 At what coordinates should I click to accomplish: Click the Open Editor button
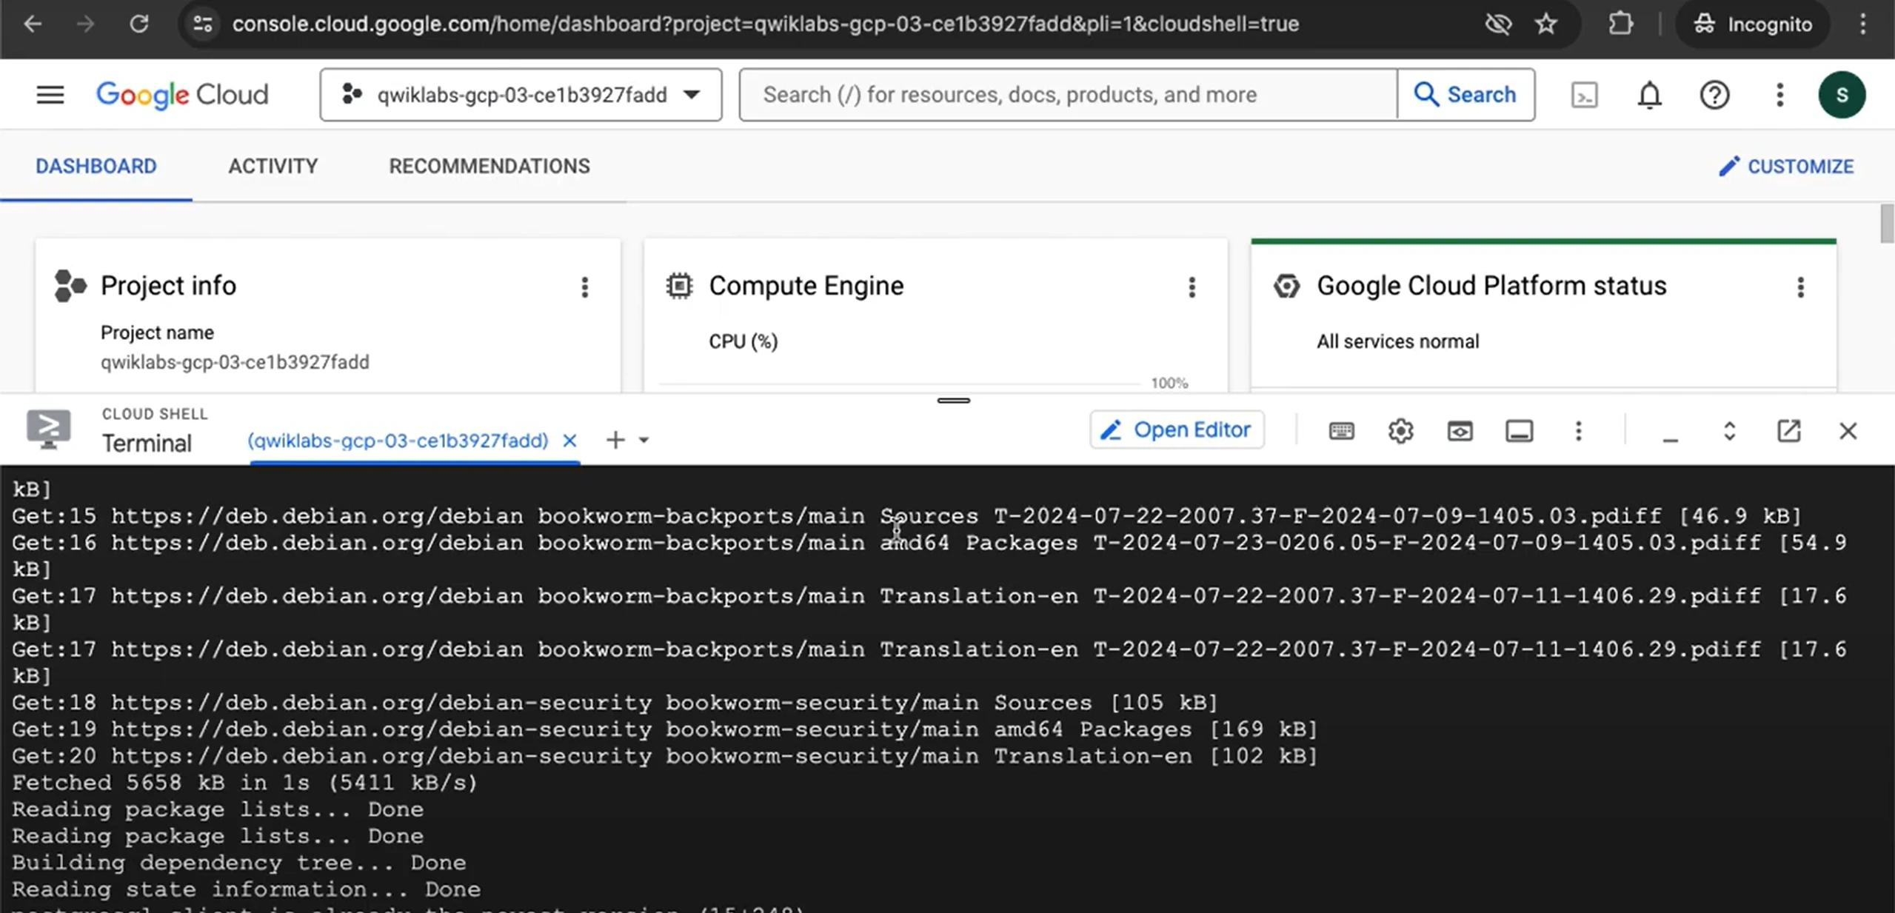click(1177, 430)
